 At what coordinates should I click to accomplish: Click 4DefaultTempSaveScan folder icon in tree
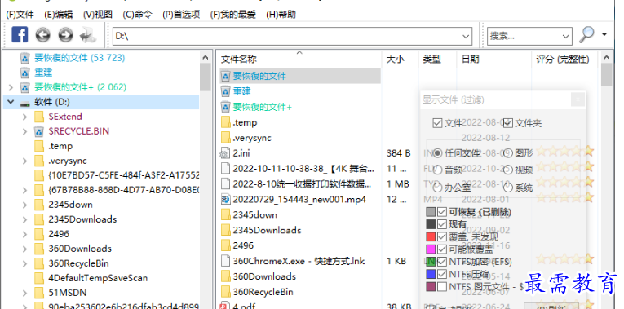pos(39,278)
